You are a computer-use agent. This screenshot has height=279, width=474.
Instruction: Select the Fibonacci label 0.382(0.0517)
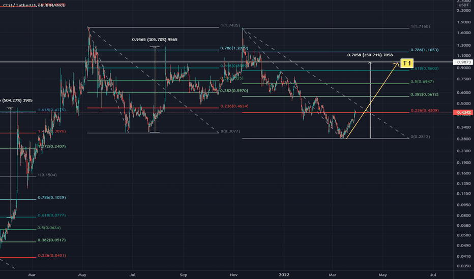coord(52,240)
